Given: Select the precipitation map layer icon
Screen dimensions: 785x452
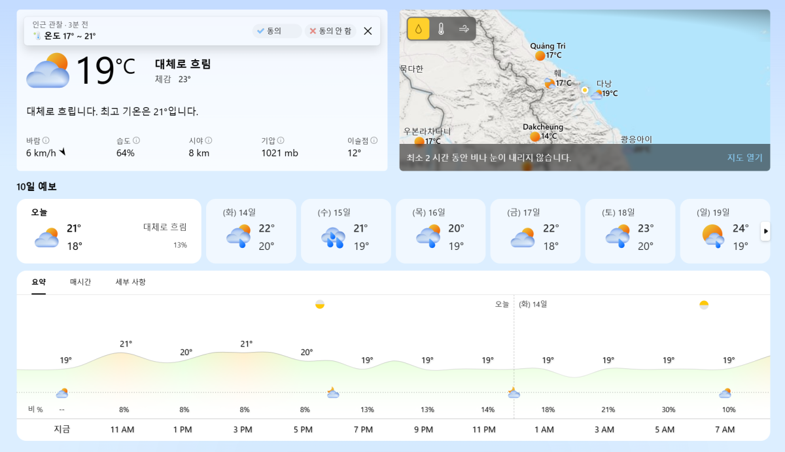Looking at the screenshot, I should point(419,29).
